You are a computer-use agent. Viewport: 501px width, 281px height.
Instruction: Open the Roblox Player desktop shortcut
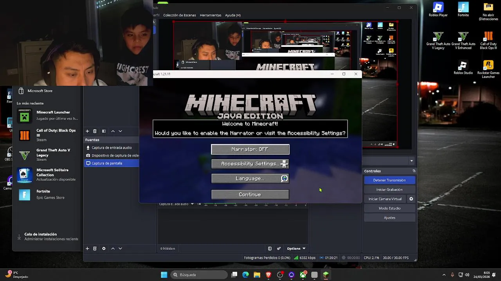(438, 10)
